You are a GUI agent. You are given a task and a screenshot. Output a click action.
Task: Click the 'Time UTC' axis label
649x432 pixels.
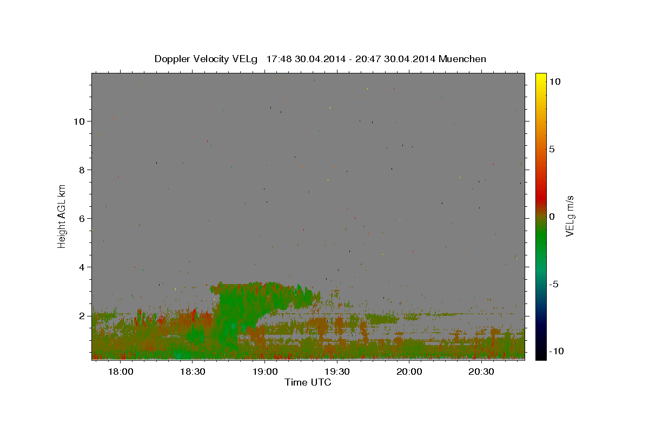pos(308,382)
